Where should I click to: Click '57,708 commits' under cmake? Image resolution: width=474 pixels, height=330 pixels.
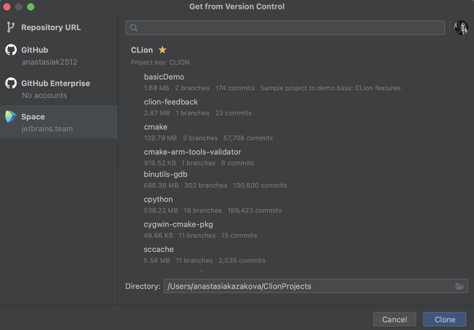coord(248,138)
